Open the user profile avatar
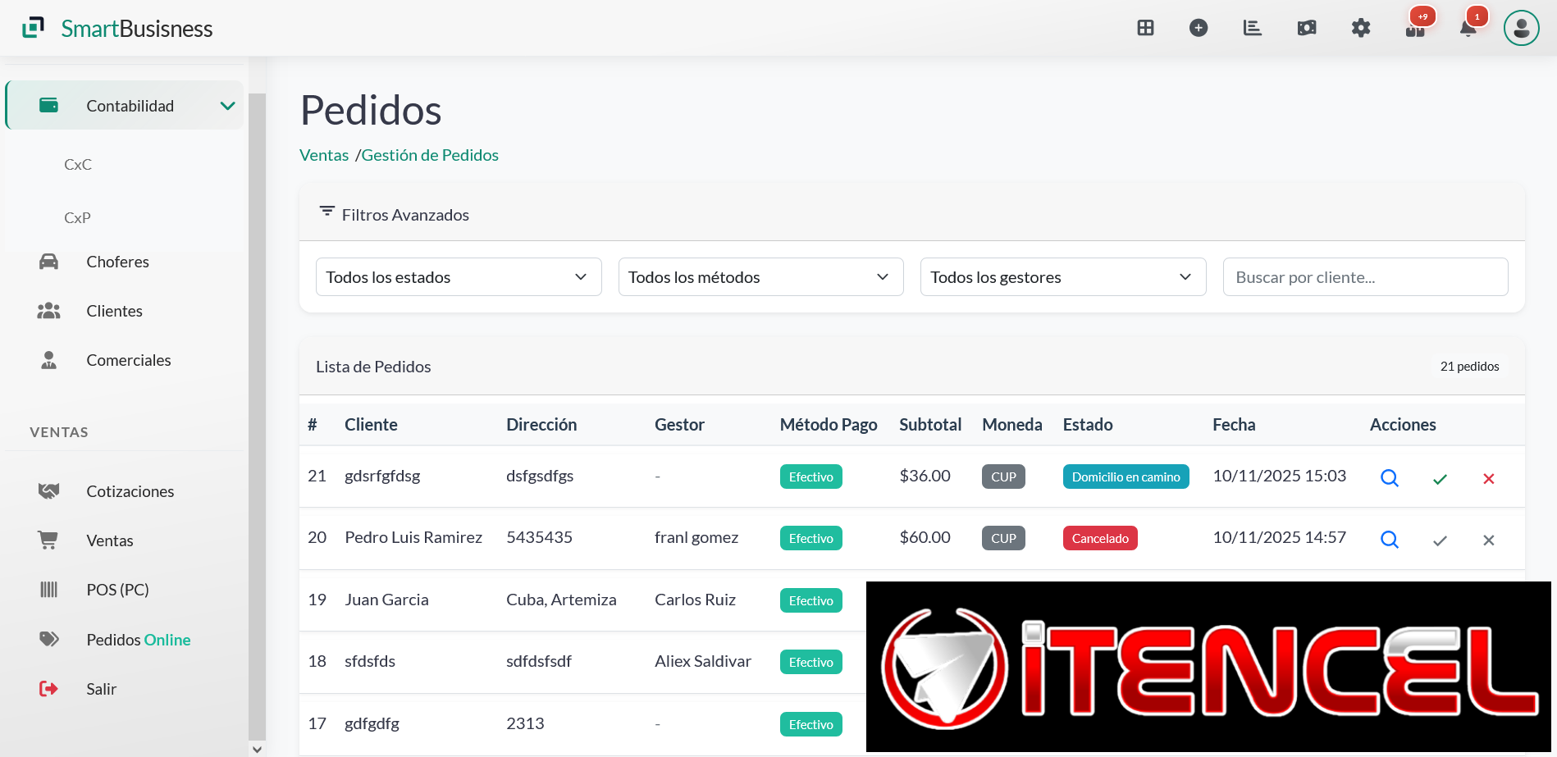Screen dimensions: 1557x757 [1522, 27]
